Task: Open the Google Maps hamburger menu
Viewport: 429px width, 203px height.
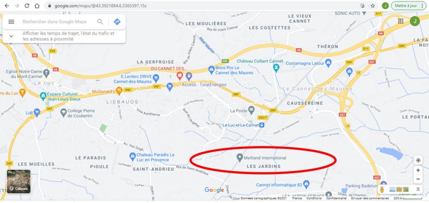Action: (x=11, y=22)
